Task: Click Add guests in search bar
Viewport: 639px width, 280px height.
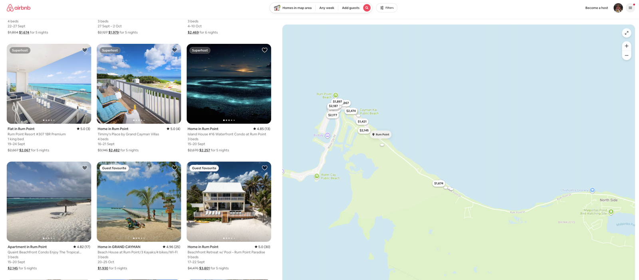Action: tap(351, 8)
